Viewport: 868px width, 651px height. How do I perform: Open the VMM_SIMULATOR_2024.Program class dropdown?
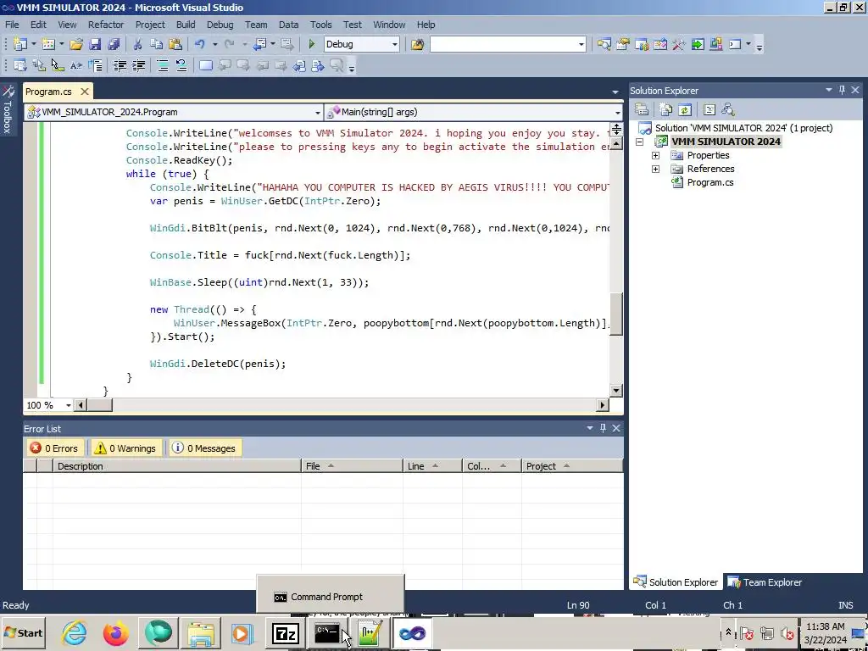point(318,113)
